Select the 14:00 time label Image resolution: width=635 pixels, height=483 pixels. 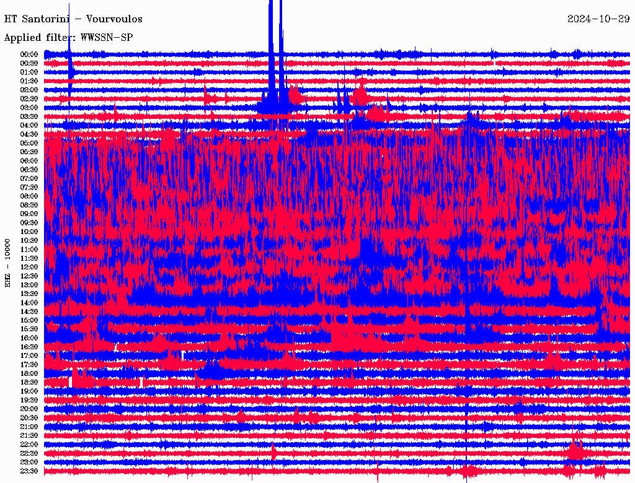pyautogui.click(x=29, y=303)
